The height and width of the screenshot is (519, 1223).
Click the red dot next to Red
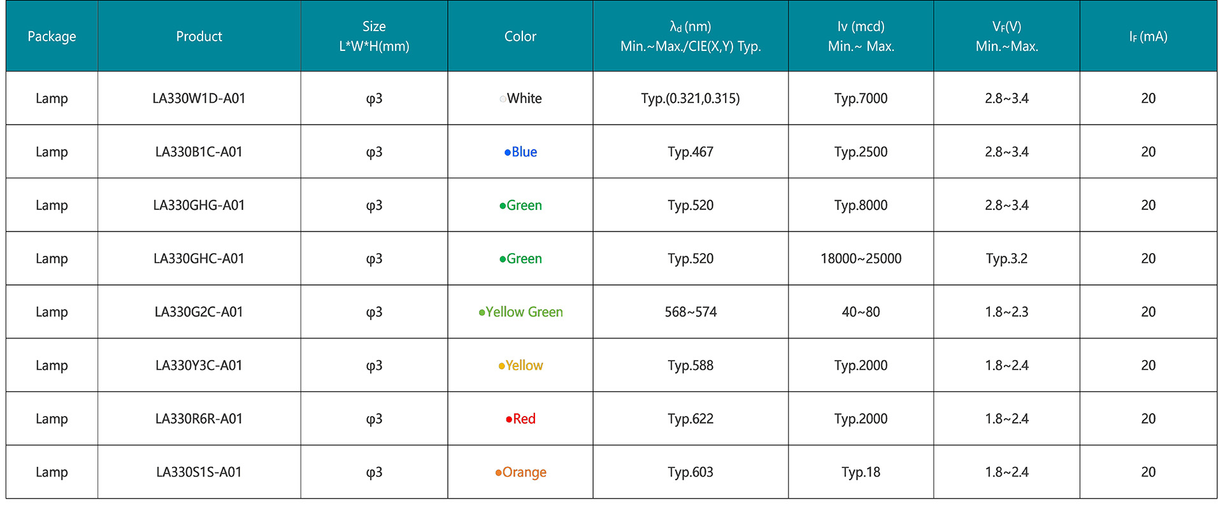(x=509, y=419)
